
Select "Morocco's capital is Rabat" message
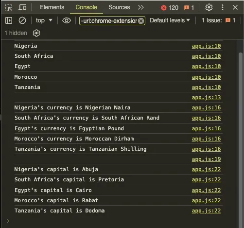click(x=56, y=201)
